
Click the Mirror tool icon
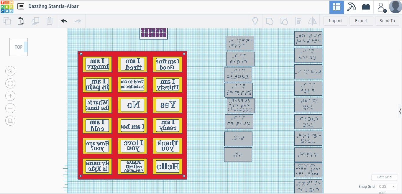tap(312, 21)
